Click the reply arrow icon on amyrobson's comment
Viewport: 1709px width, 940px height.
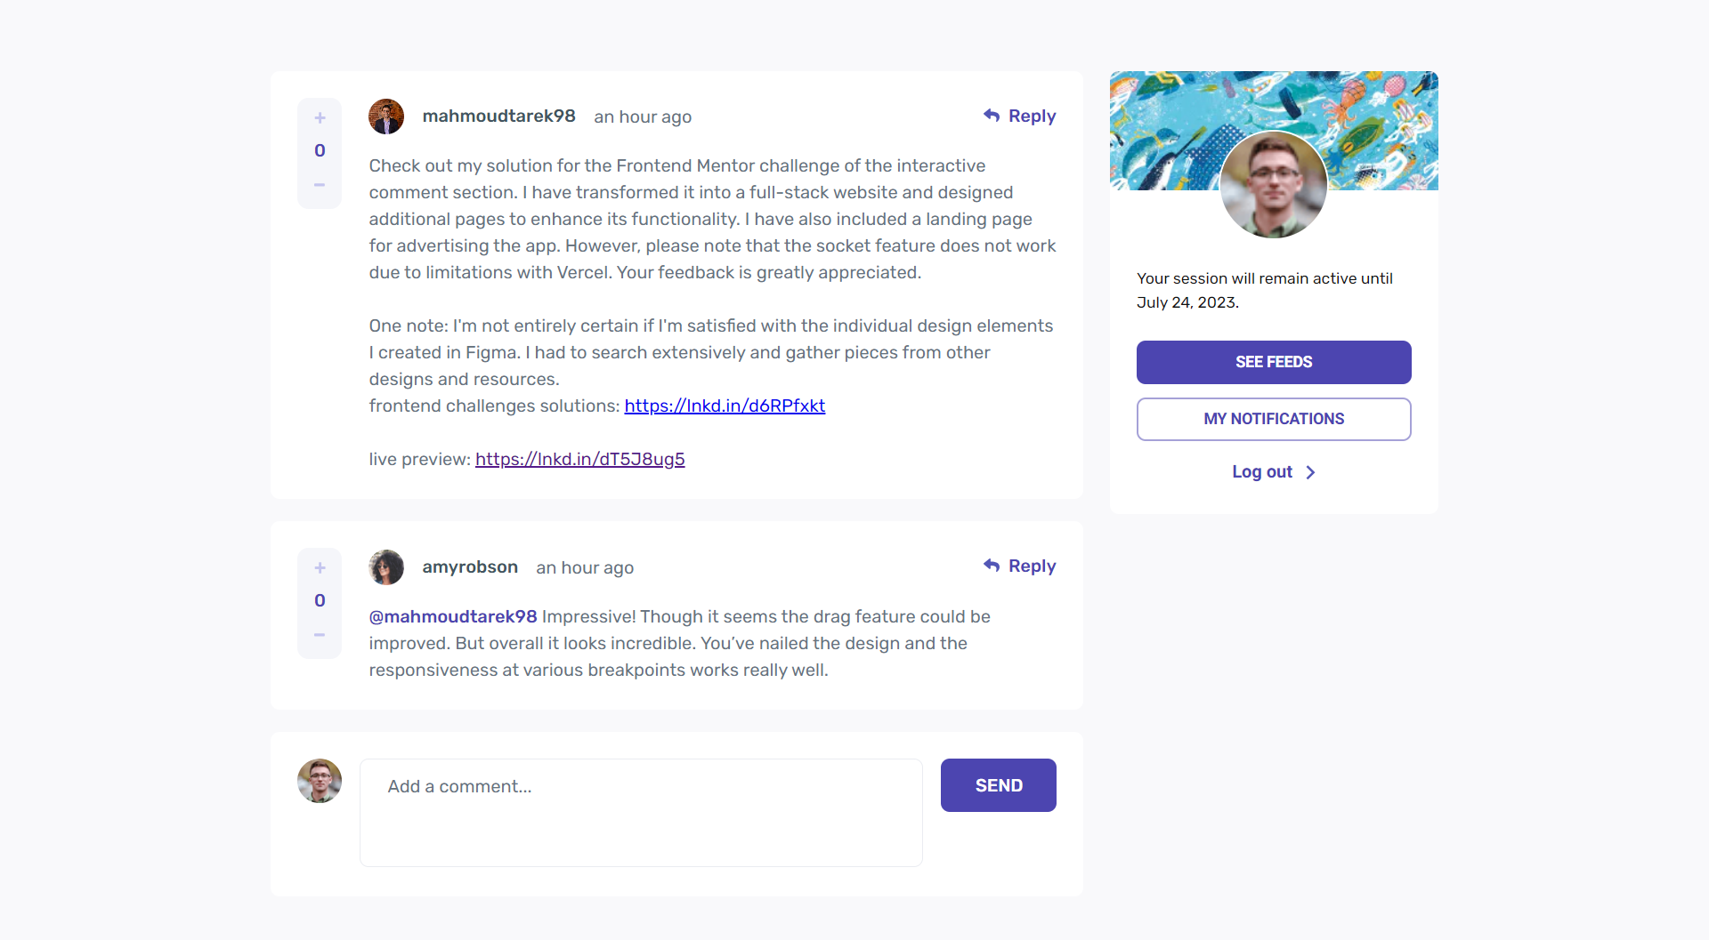992,565
